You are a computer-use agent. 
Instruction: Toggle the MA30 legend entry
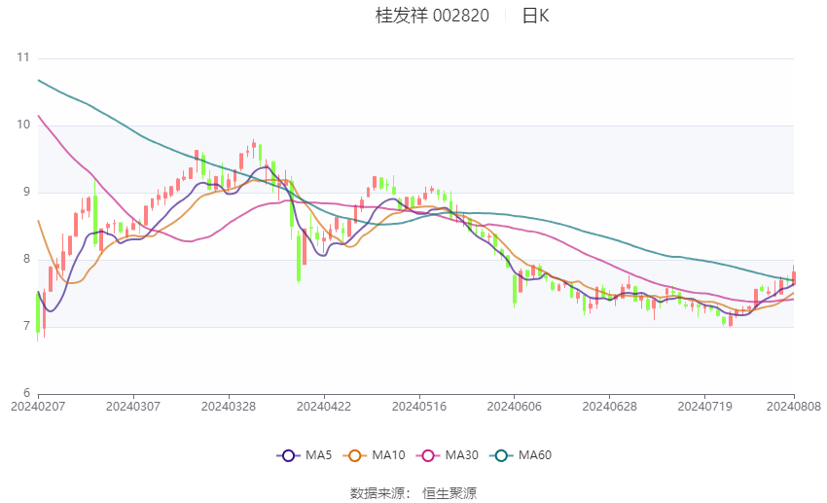coord(448,455)
